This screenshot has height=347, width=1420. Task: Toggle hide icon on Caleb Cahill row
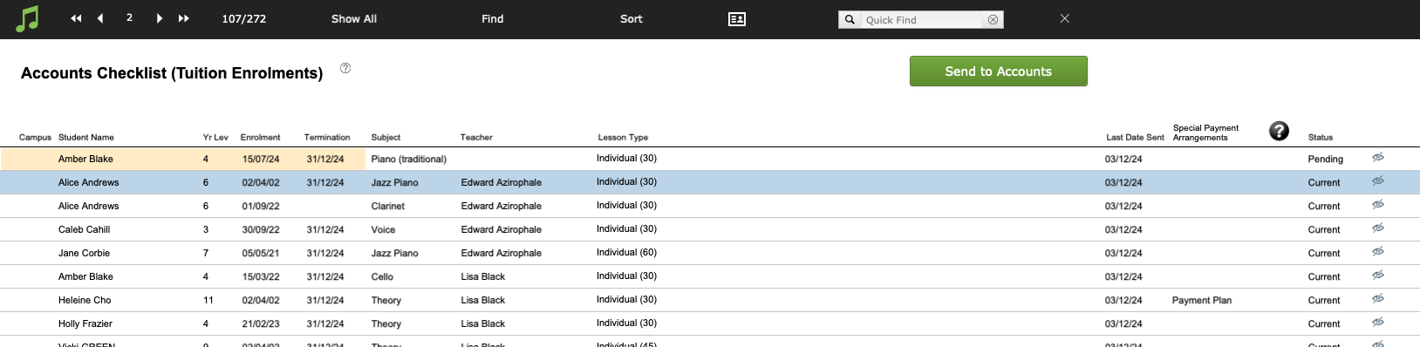pyautogui.click(x=1378, y=228)
